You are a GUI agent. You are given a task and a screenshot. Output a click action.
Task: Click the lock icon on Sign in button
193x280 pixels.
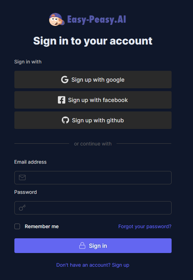[x=82, y=246]
